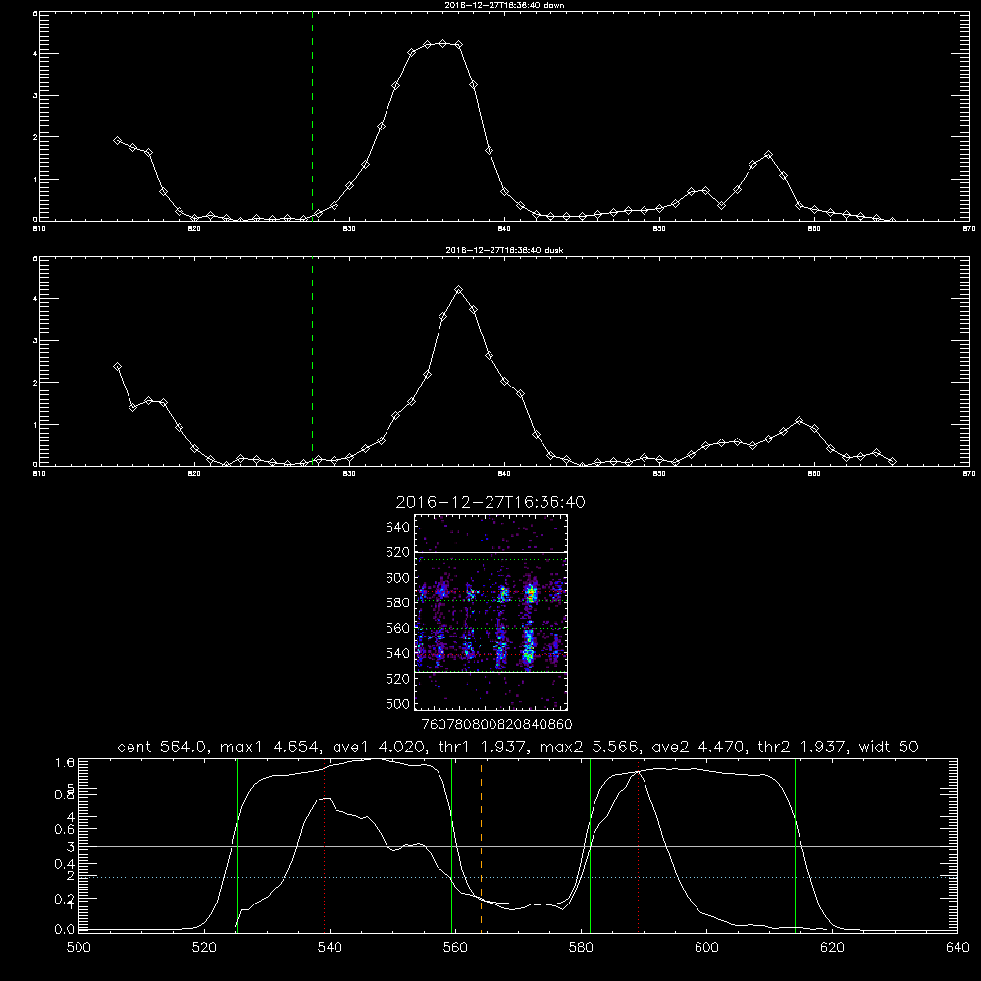Click the right green dashed line in dusk plot
This screenshot has height=981, width=981.
542,361
